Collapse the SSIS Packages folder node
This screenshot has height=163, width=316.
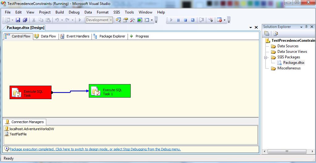266,57
